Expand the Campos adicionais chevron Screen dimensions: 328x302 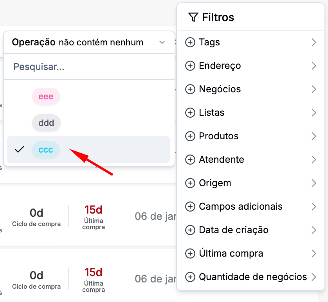(314, 207)
